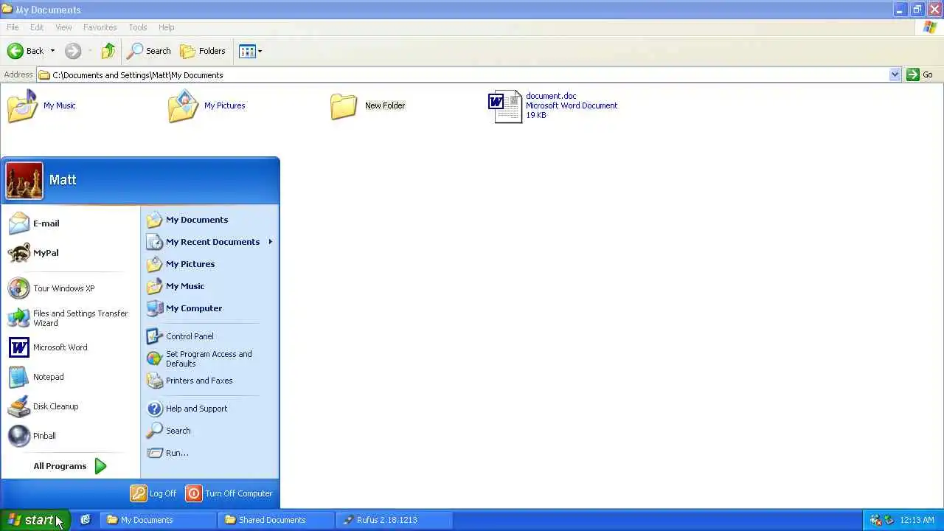The width and height of the screenshot is (944, 531).
Task: Open the Tools menu
Action: pyautogui.click(x=138, y=27)
